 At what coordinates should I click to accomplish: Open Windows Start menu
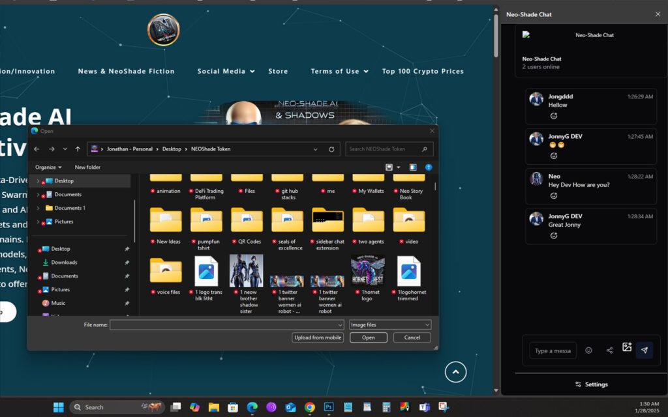(58, 407)
